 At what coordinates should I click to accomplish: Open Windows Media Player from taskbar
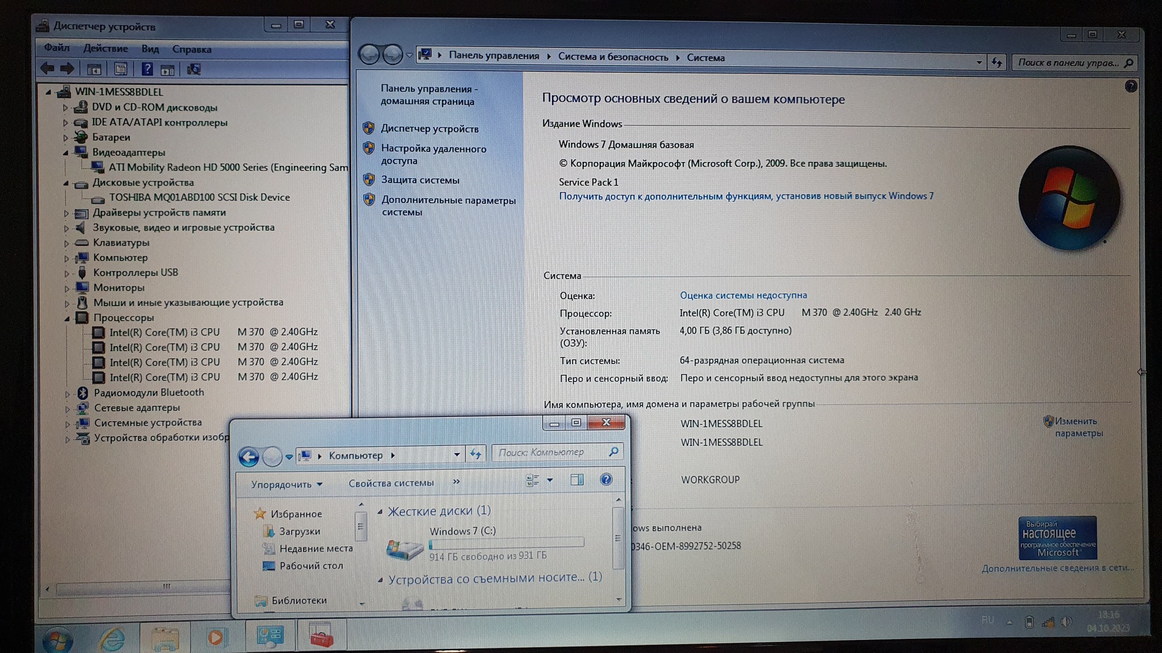pyautogui.click(x=216, y=637)
